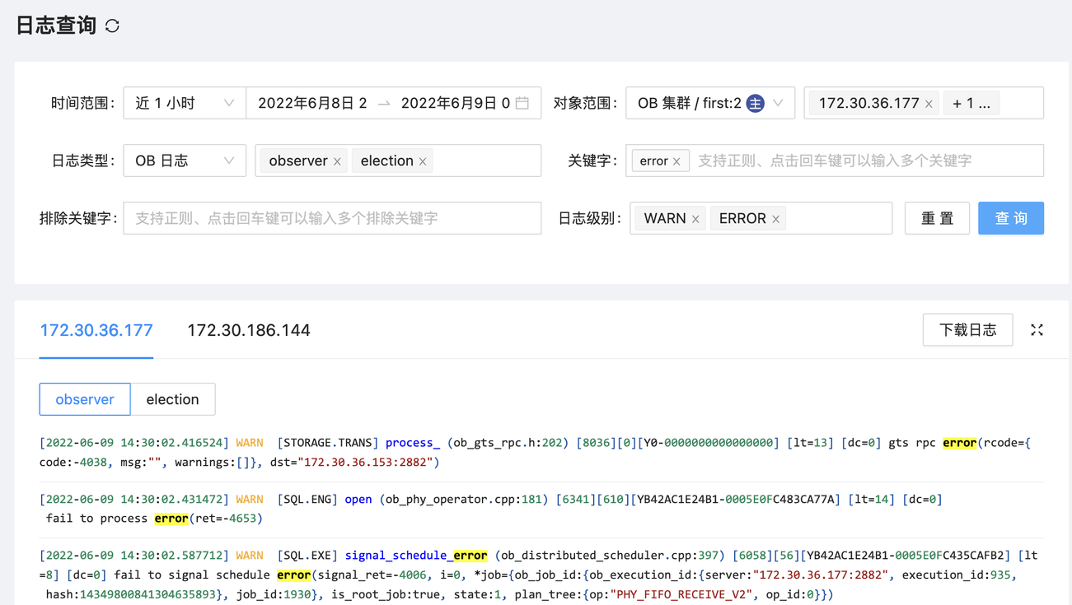Download logs with 下载日志 button

coord(967,330)
